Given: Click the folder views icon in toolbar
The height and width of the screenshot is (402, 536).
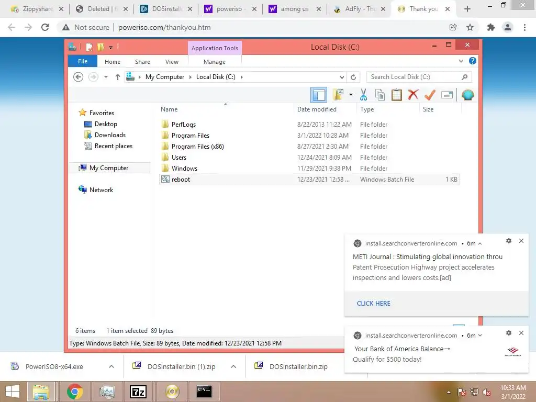Looking at the screenshot, I should pyautogui.click(x=338, y=95).
